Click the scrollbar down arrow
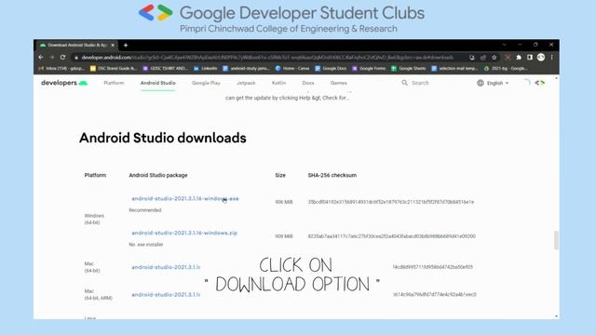This screenshot has width=596, height=335. tap(556, 316)
